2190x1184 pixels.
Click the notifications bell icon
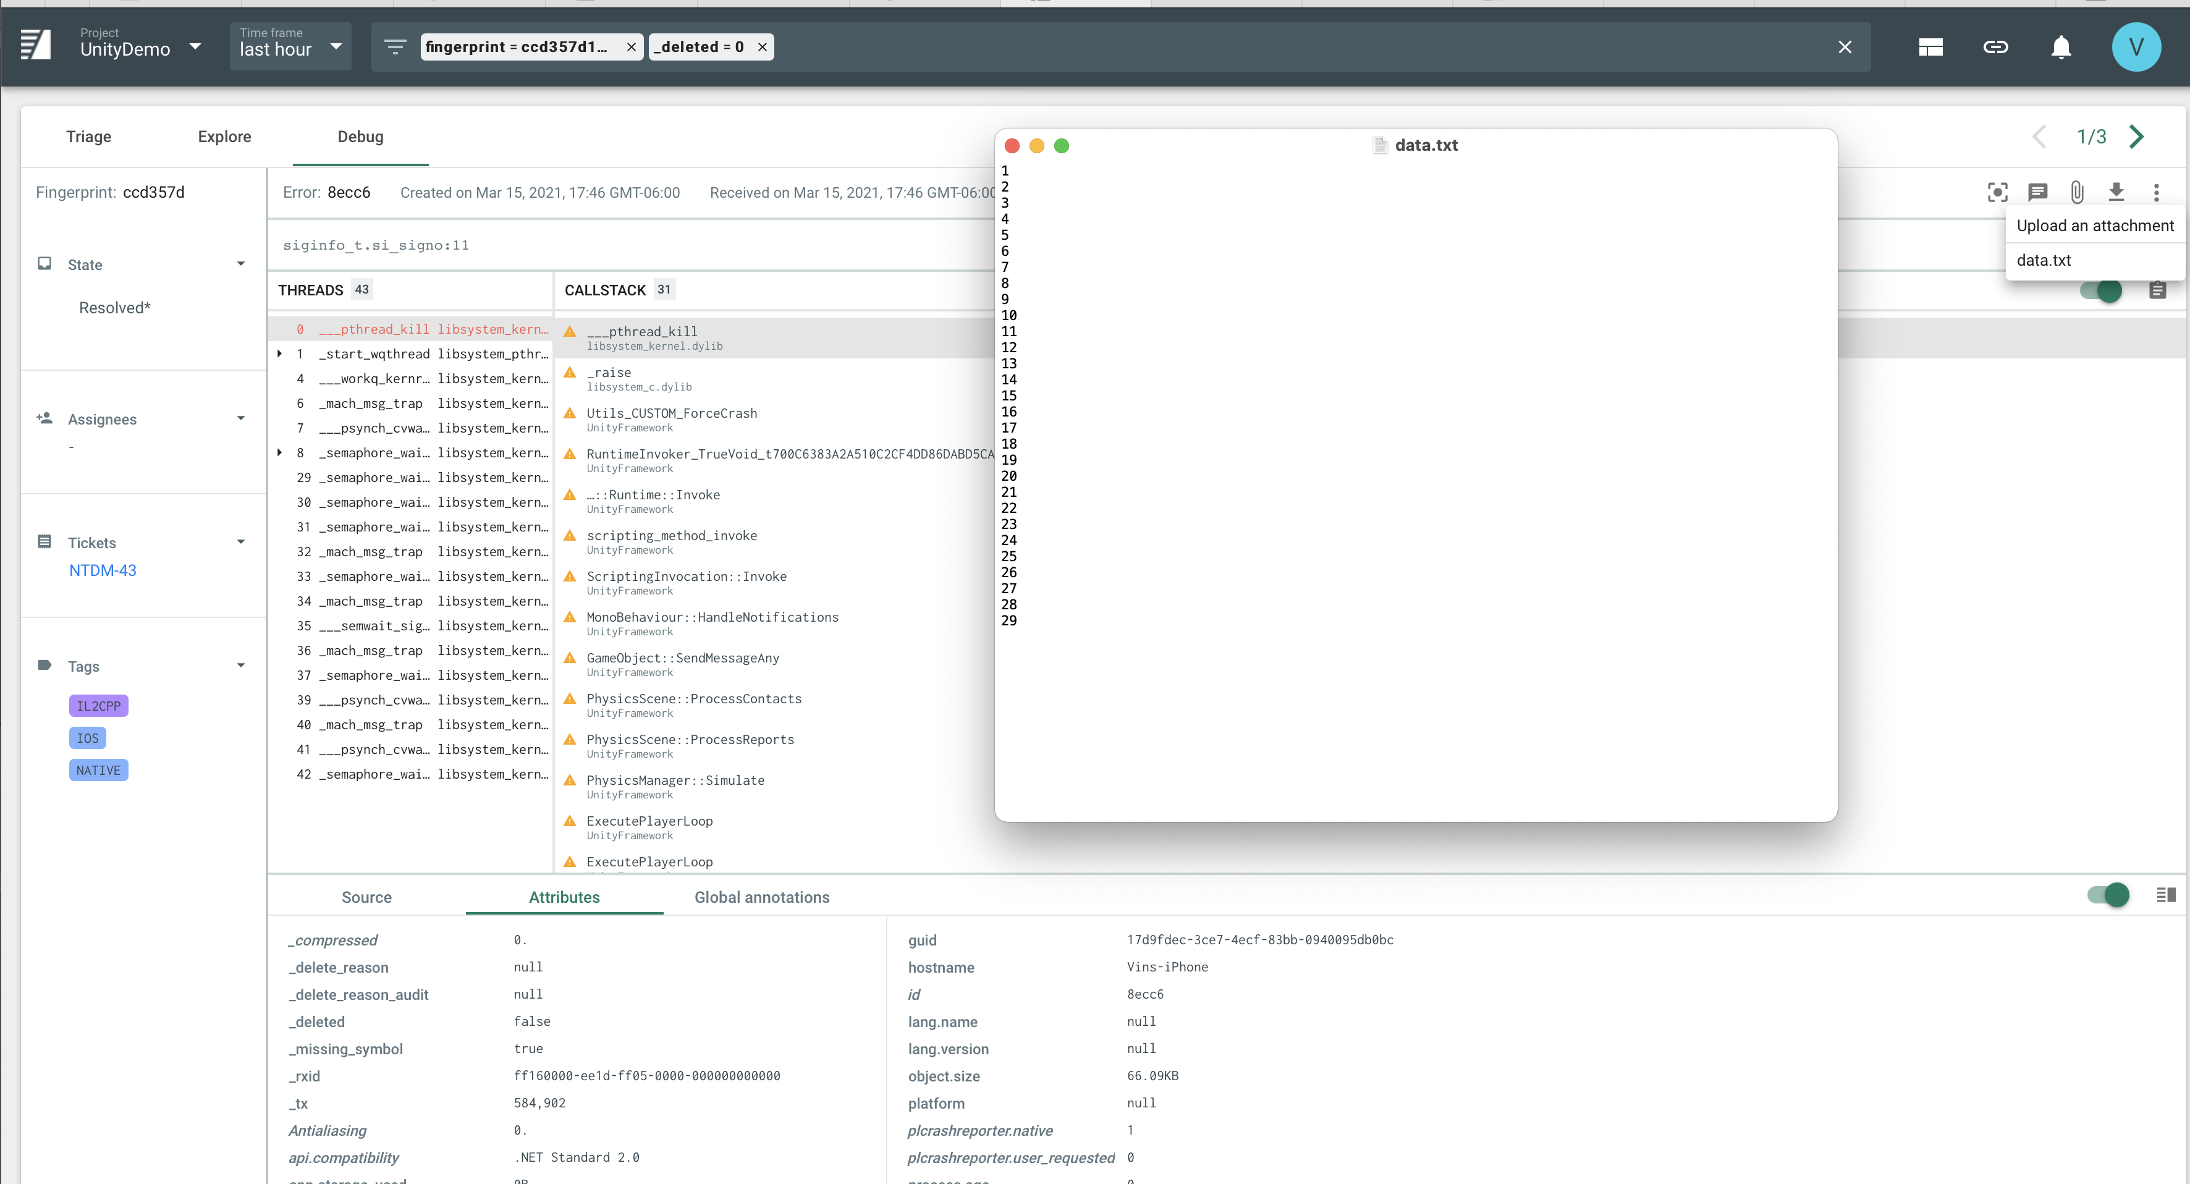2061,47
